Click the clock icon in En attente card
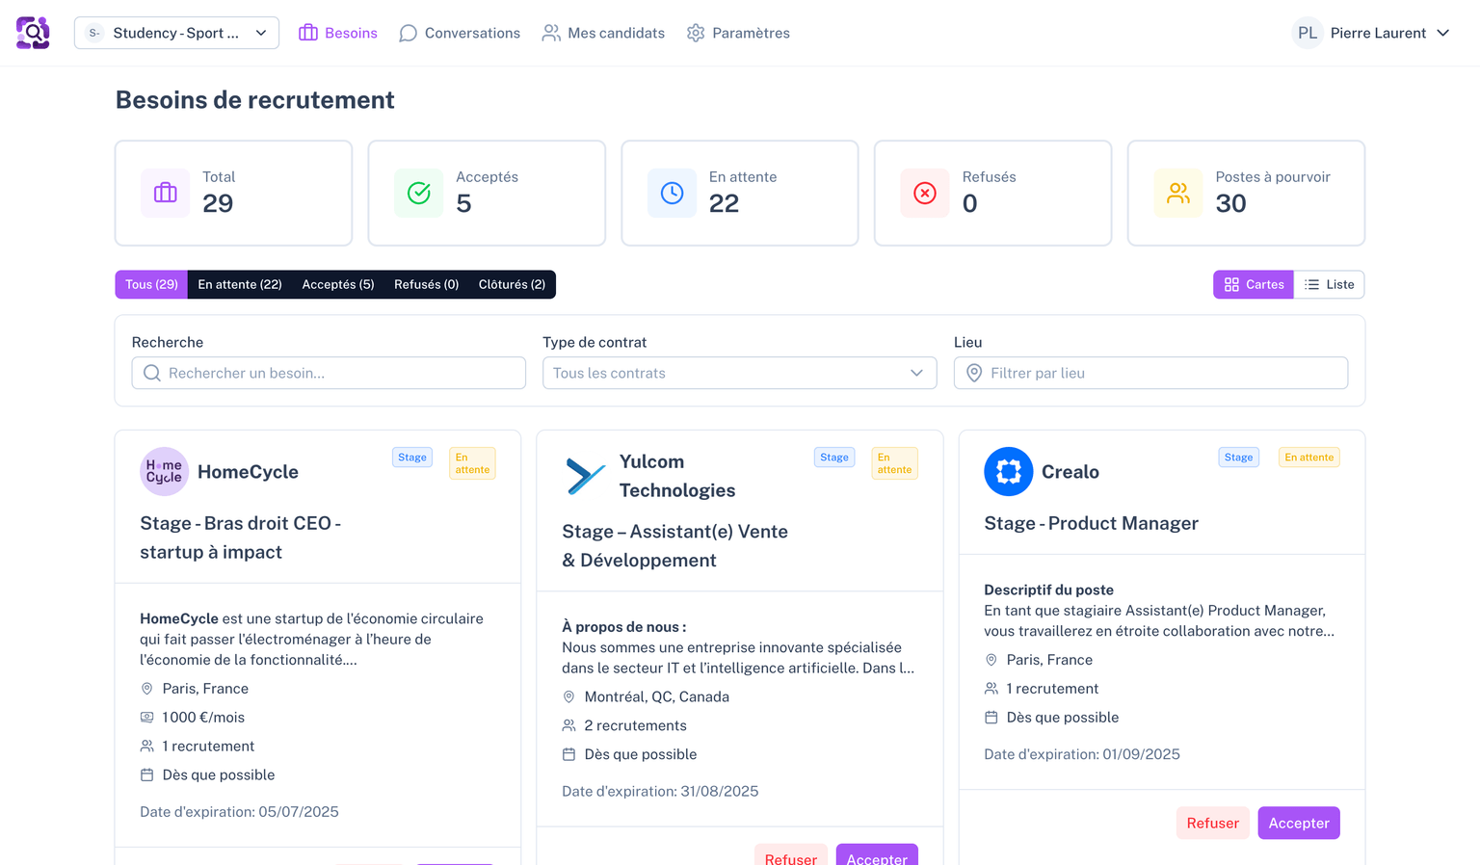Image resolution: width=1480 pixels, height=865 pixels. tap(672, 193)
